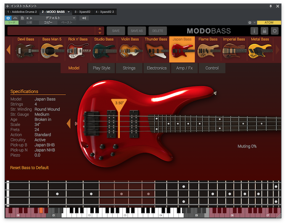The height and width of the screenshot is (224, 286).
Task: Click the lock icon in MODO BASS header
Action: point(265,31)
